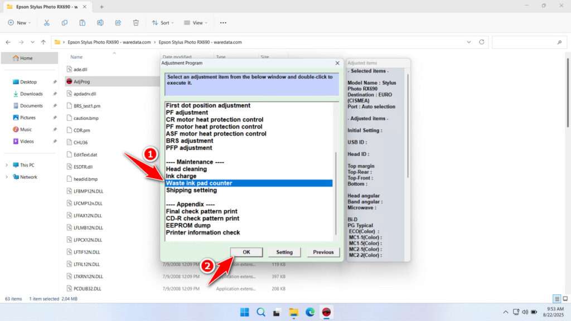Click the search magnifier in Explorer search box

click(x=559, y=42)
